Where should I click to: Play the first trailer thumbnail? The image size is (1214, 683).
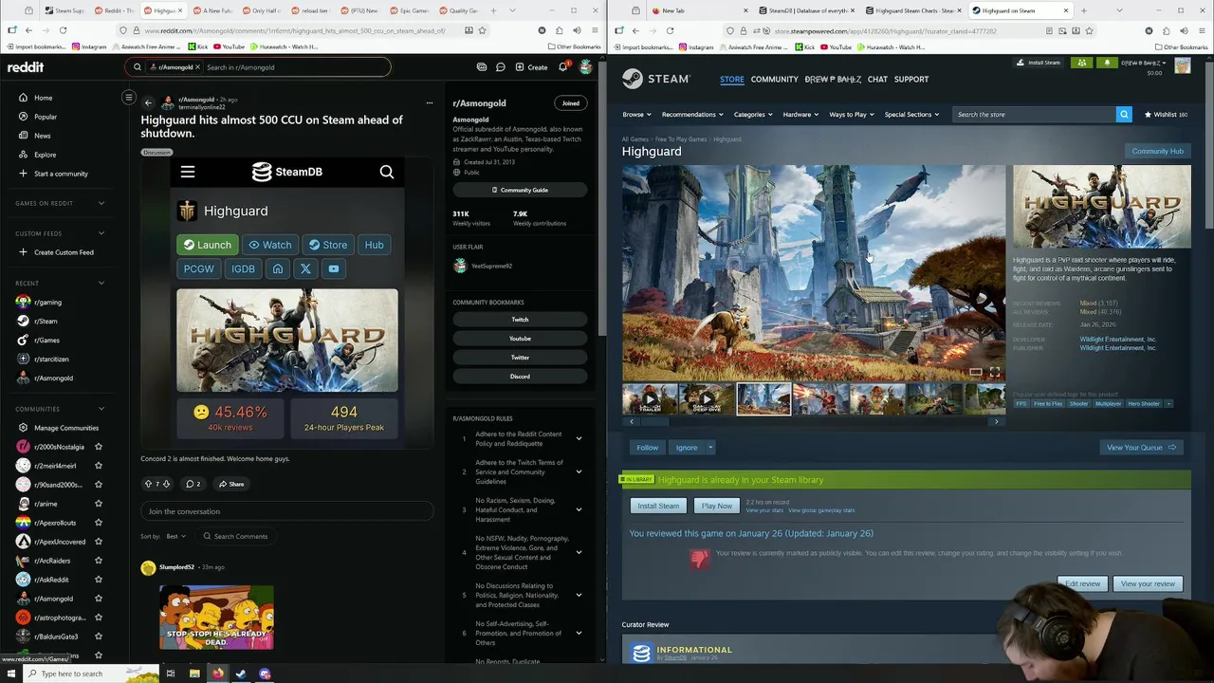point(650,399)
